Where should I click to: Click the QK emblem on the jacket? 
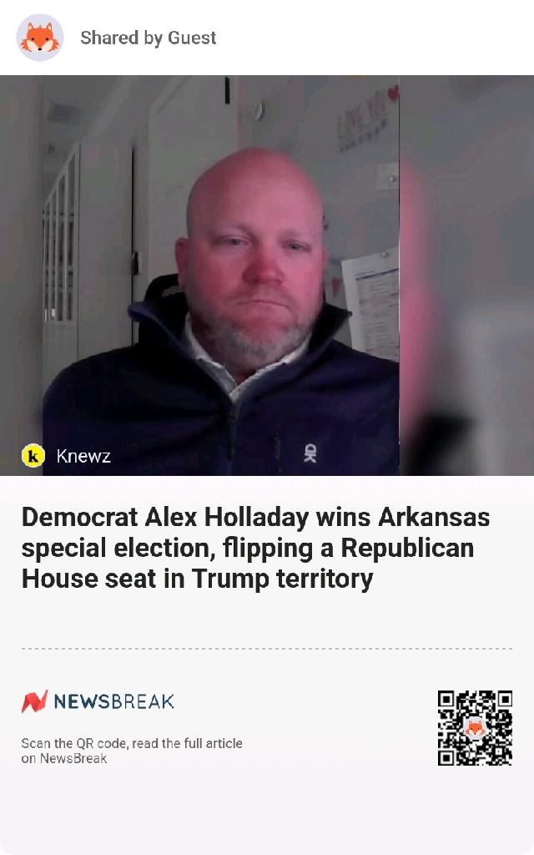310,453
